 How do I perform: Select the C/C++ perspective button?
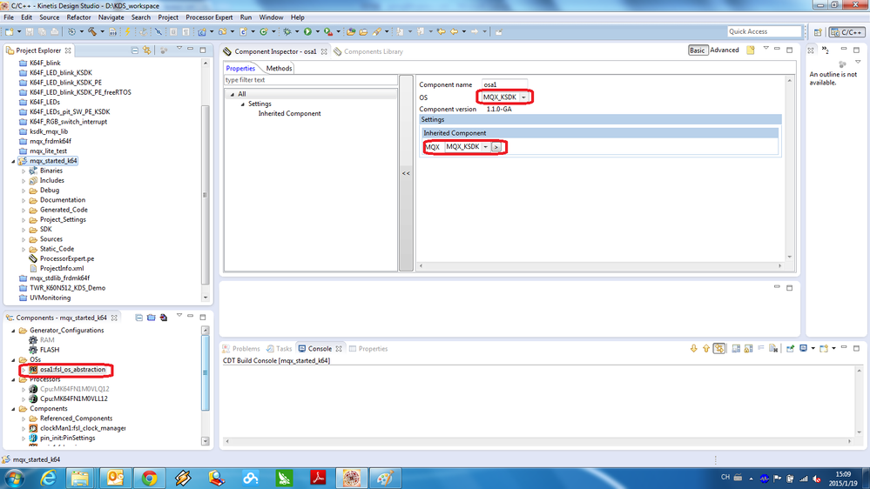[846, 32]
